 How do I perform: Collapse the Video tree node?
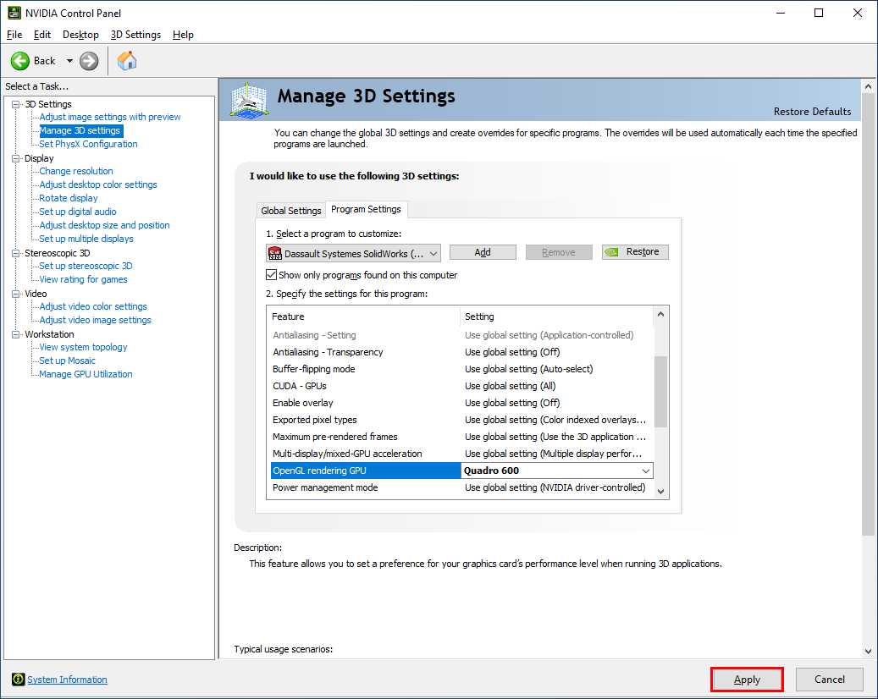16,294
